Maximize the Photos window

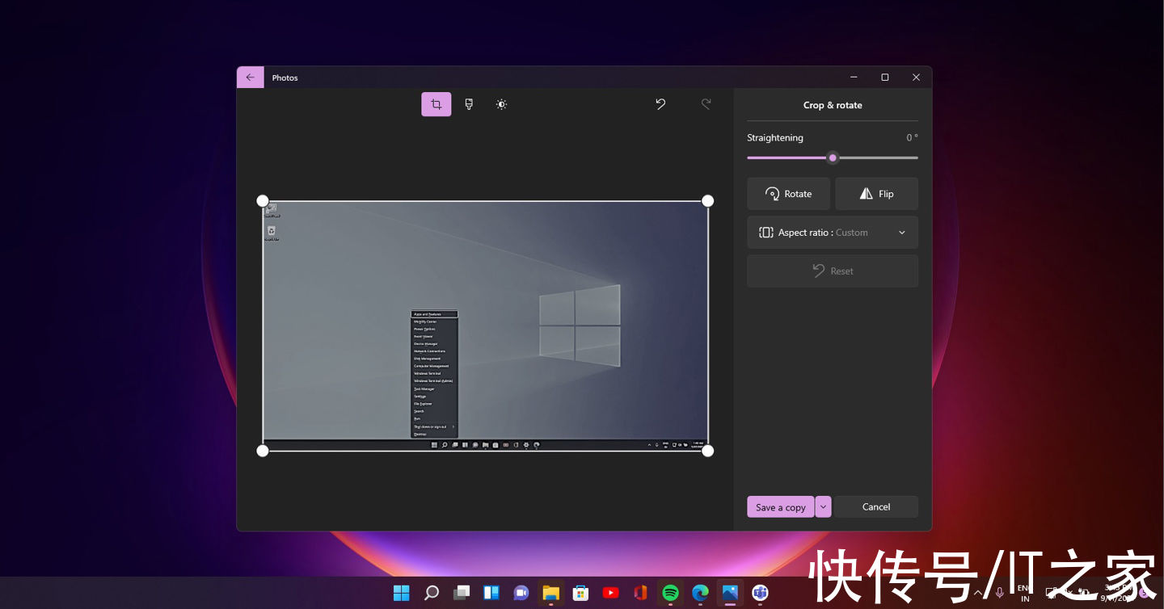pyautogui.click(x=885, y=78)
